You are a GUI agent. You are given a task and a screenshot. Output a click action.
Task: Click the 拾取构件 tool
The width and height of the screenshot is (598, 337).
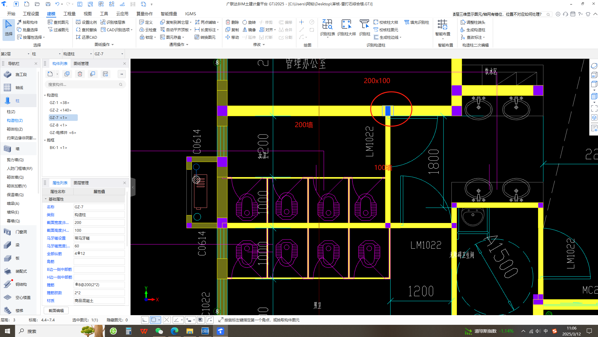coord(27,22)
